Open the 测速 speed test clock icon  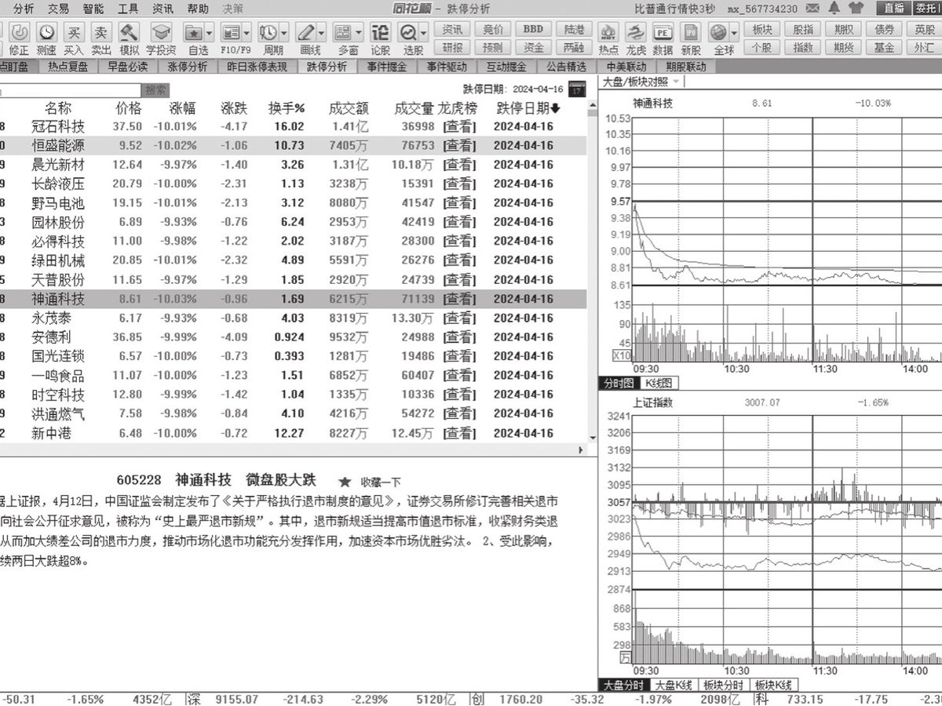tap(47, 33)
